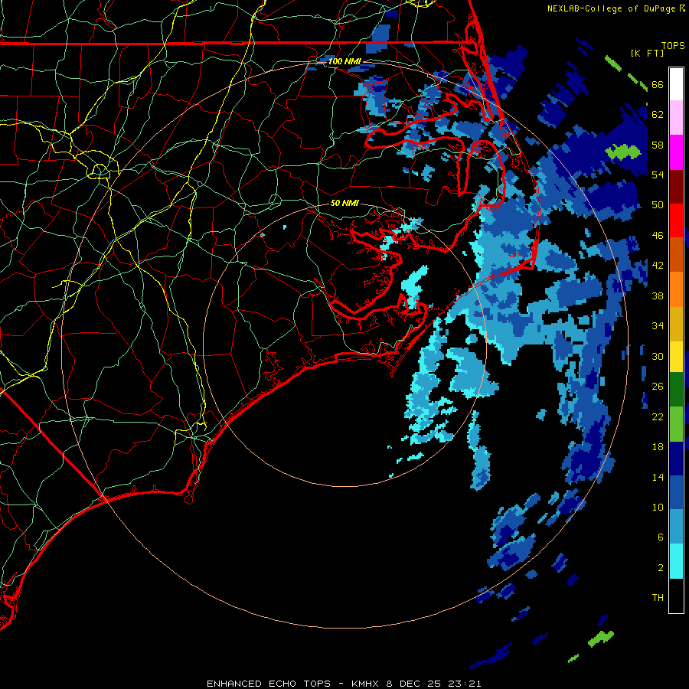Pick the light blue legend swatch

point(676,527)
